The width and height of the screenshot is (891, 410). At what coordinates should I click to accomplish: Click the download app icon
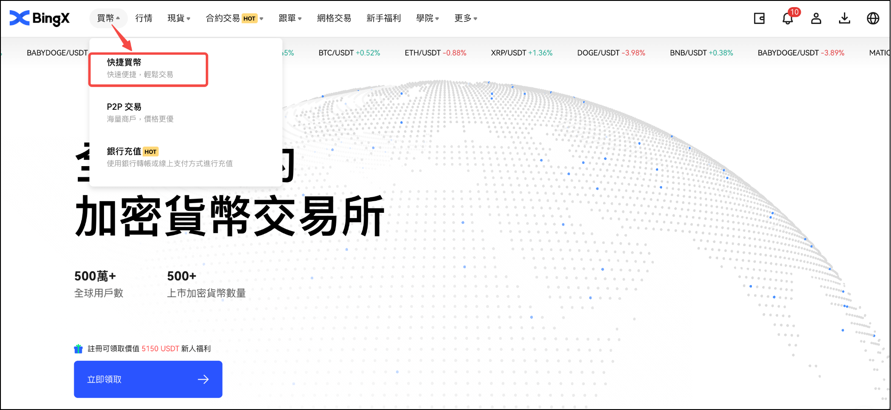click(x=844, y=18)
